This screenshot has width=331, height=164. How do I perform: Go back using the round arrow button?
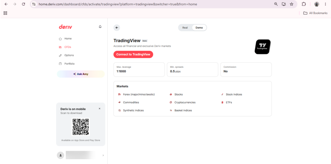pyautogui.click(x=117, y=28)
